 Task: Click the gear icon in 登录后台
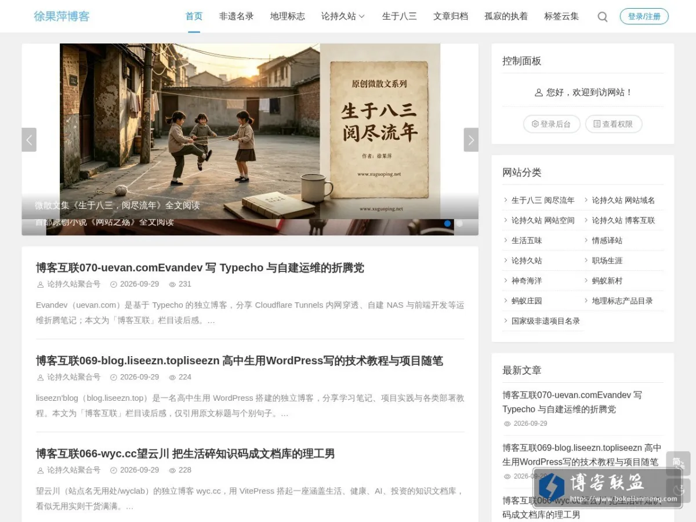tap(535, 124)
